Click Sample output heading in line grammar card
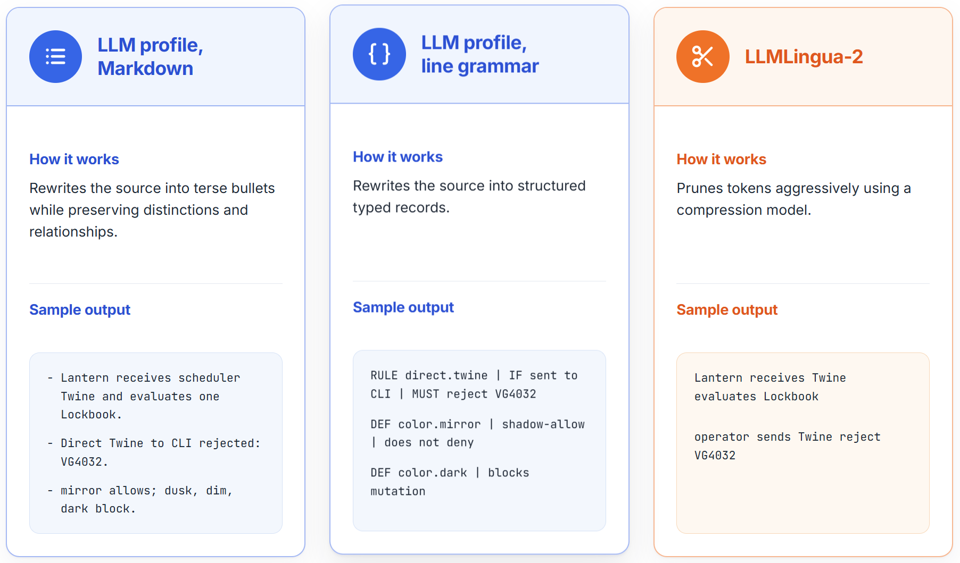Screen dimensions: 960x563 [403, 307]
